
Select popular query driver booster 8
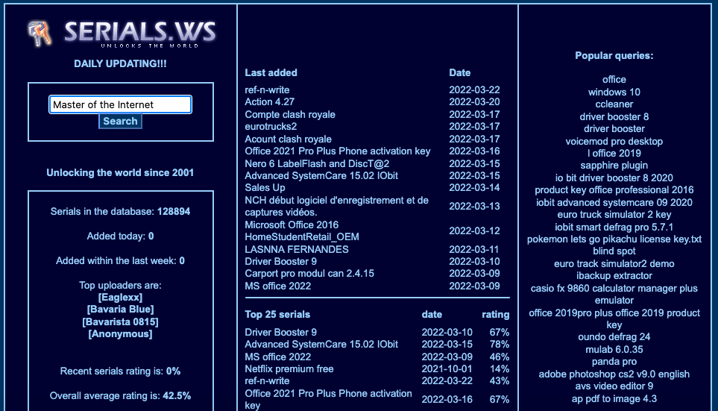click(614, 117)
